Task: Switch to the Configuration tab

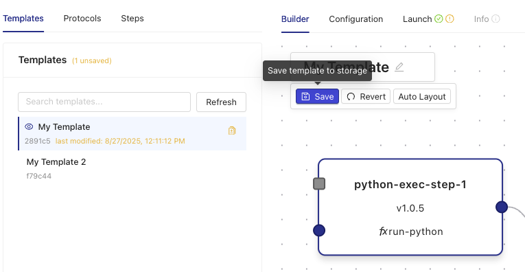Action: 356,19
